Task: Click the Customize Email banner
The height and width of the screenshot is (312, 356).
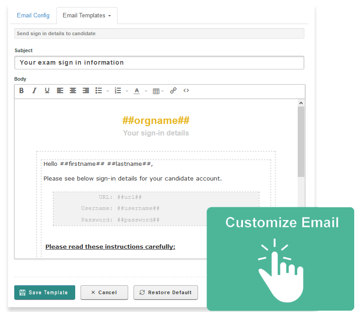Action: click(280, 259)
